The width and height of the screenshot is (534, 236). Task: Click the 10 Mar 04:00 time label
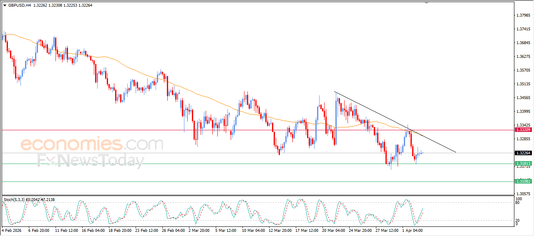tap(253, 230)
